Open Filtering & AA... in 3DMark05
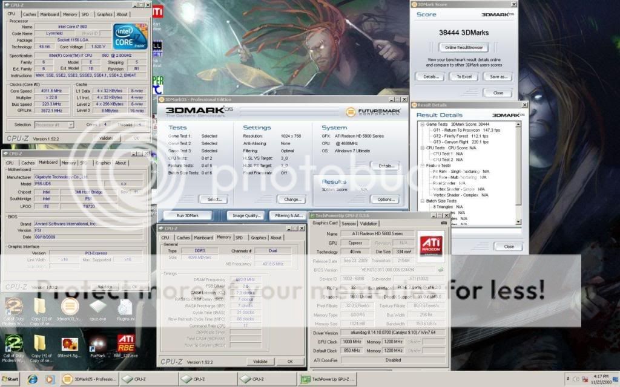620x387 pixels. tap(289, 215)
